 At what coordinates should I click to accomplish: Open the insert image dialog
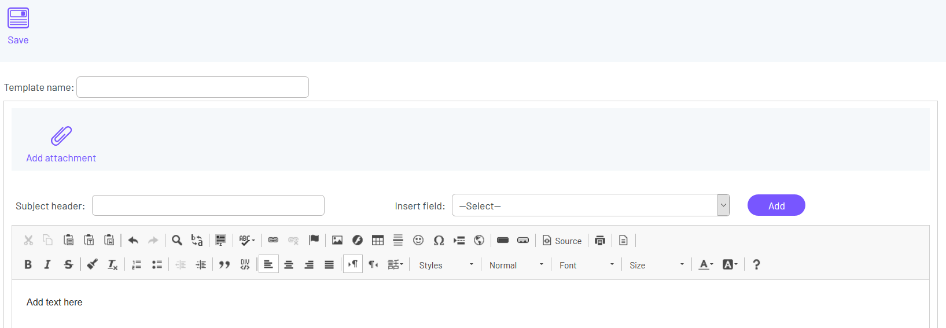(337, 240)
